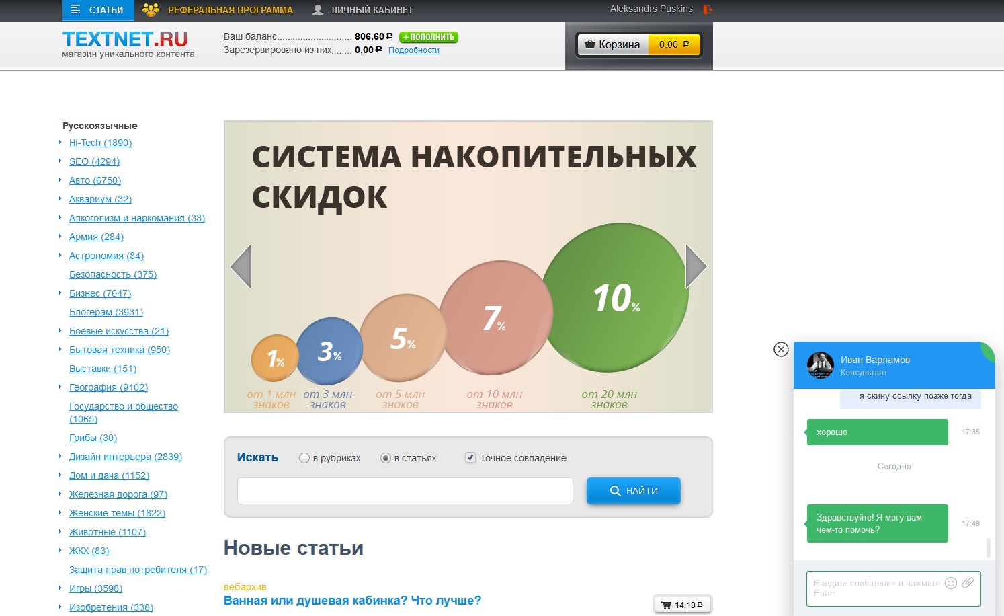This screenshot has height=616, width=1004.
Task: Open the shopping cart Корзина
Action: [639, 45]
